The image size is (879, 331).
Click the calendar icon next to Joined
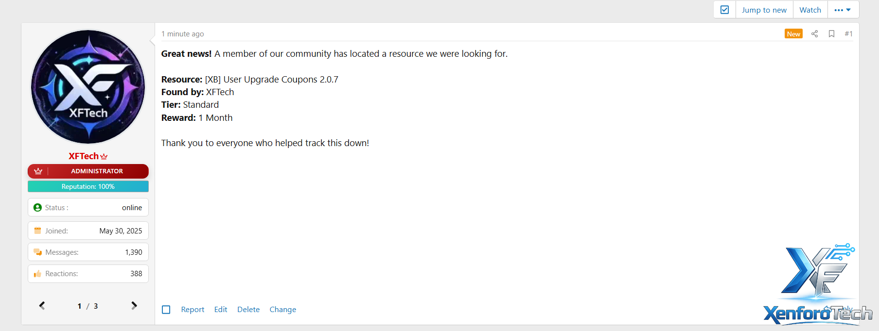[37, 231]
